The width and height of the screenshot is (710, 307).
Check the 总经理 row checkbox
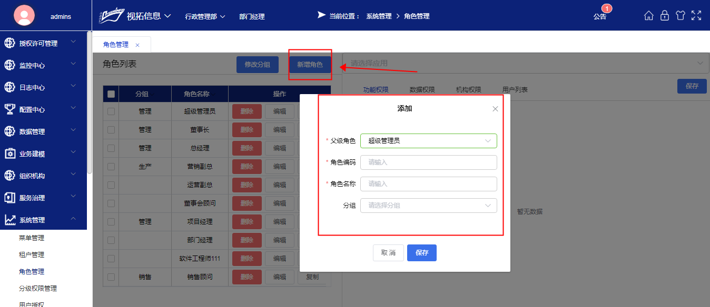(111, 148)
